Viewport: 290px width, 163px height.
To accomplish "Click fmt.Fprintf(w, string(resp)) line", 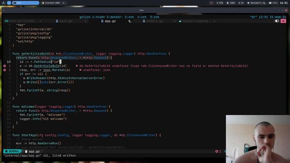I will pos(45,90).
